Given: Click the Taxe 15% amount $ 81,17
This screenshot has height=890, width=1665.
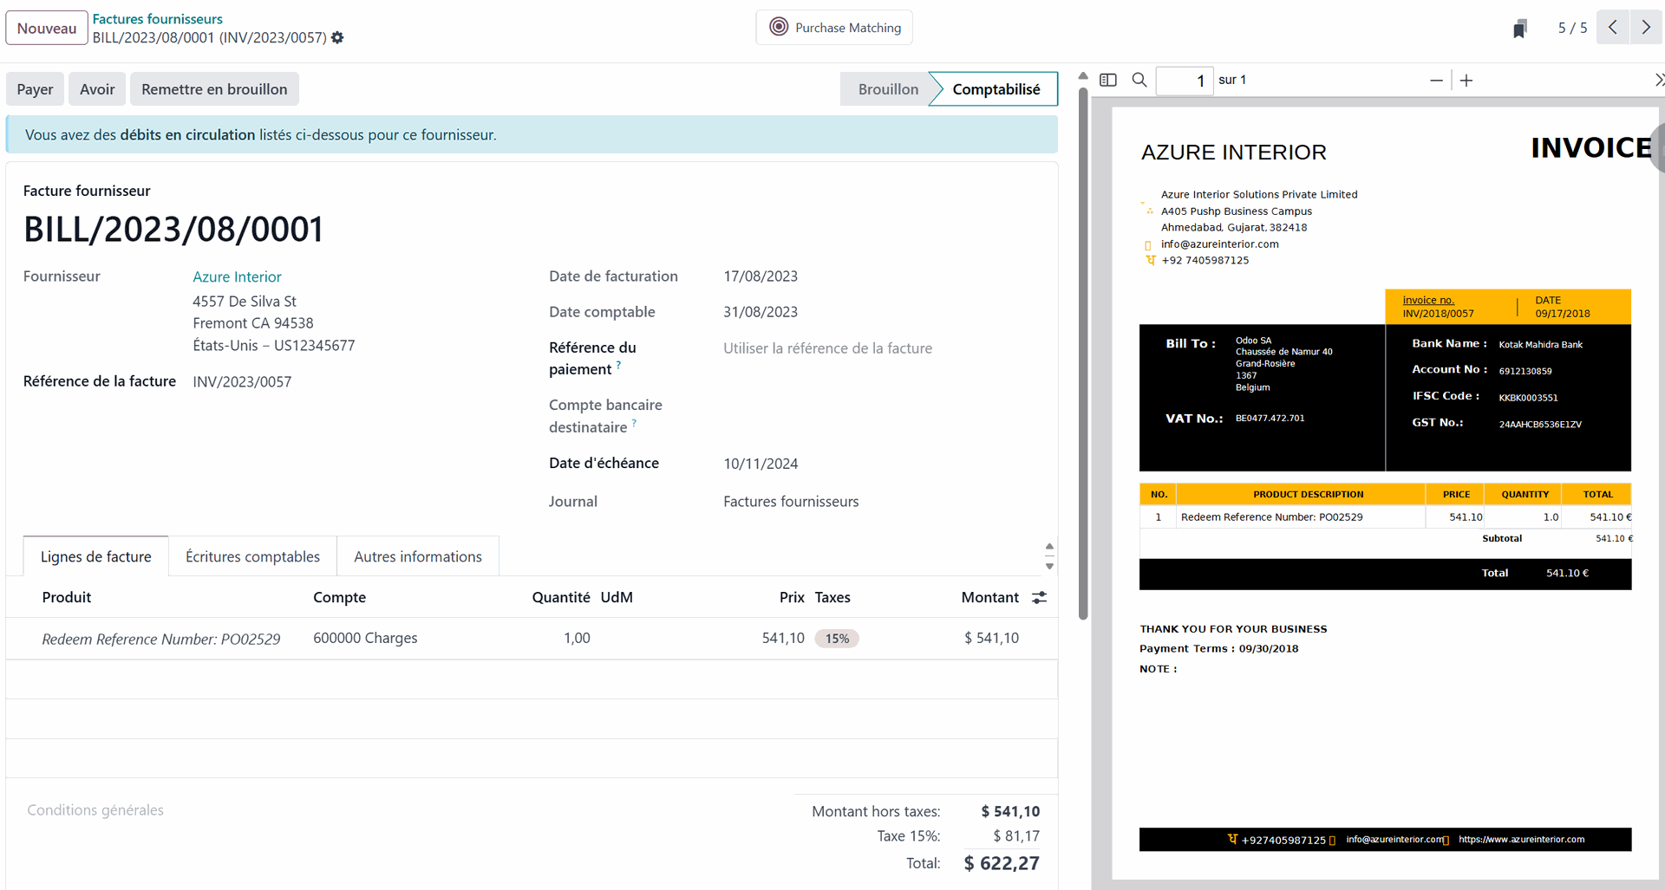Looking at the screenshot, I should tap(1016, 836).
